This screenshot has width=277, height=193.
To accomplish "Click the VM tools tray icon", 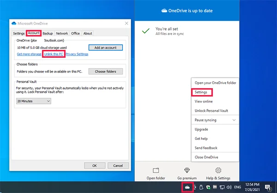I will pyautogui.click(x=215, y=187).
